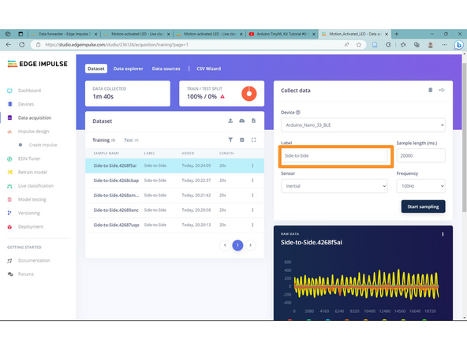This screenshot has height=350, width=467.
Task: Click the Device help question mark icon
Action: tap(298, 113)
